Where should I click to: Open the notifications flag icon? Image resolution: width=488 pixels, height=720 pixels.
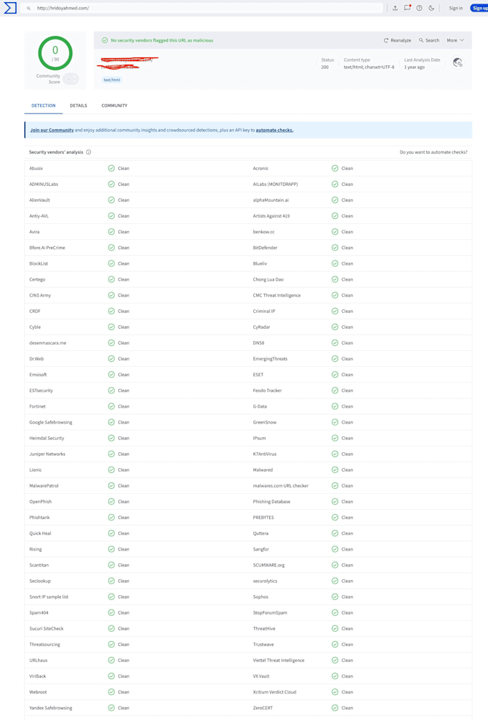pyautogui.click(x=407, y=8)
